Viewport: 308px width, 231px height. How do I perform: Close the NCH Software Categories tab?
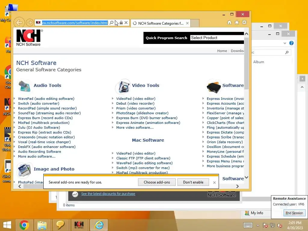click(x=187, y=23)
